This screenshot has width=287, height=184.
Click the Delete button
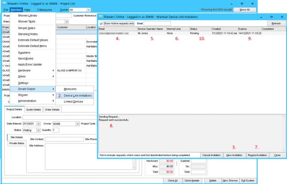click(x=213, y=180)
